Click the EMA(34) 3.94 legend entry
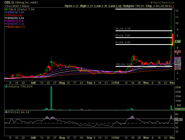Image resolution: width=185 pixels, height=140 pixels. pos(14,12)
